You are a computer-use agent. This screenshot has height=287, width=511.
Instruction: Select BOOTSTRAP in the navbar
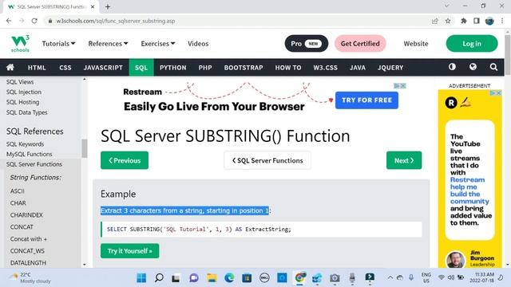(244, 67)
